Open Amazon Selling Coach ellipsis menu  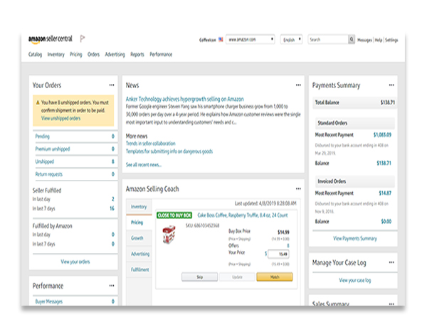coord(298,189)
